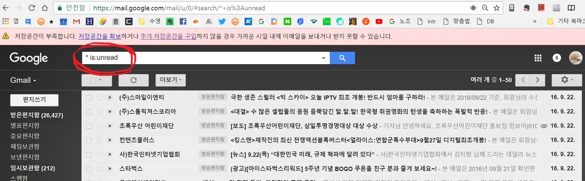Click the Evernote Web Clipper extension icon

[526, 8]
